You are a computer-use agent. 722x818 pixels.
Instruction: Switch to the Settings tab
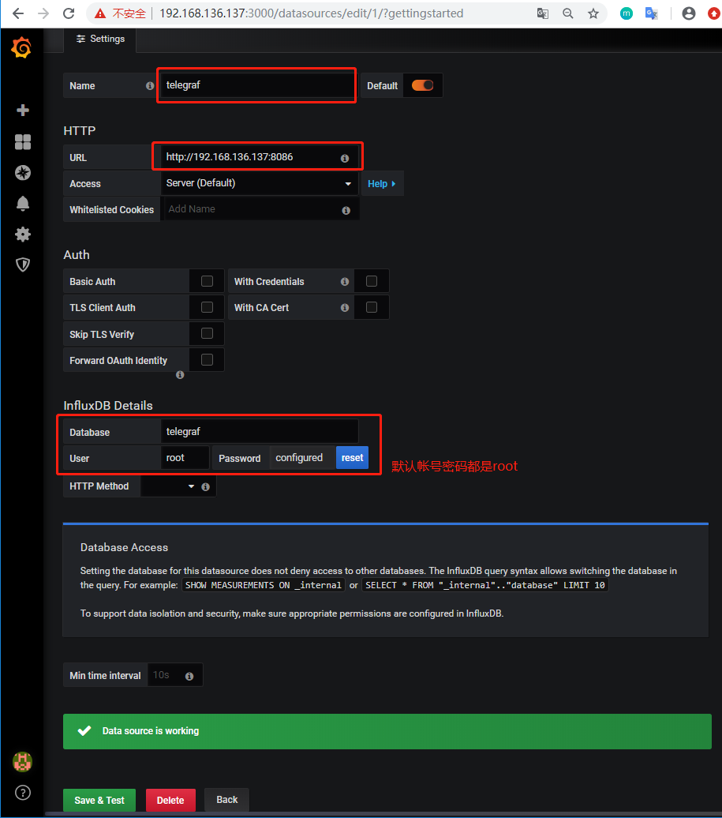[x=100, y=39]
